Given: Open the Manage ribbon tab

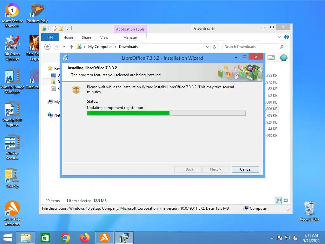Looking at the screenshot, I should point(130,37).
